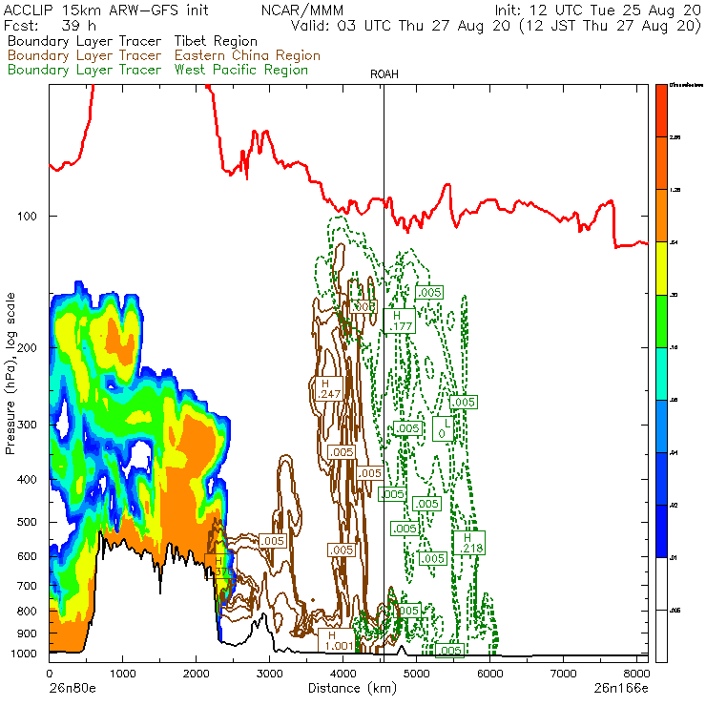Click the 'Distance (km)' axis label

(352, 688)
